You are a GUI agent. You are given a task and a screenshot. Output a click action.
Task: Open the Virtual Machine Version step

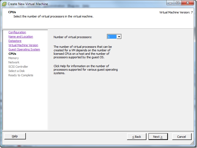coord(23,45)
